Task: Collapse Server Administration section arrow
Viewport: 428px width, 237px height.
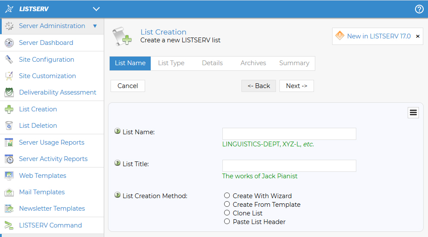Action: (95, 26)
